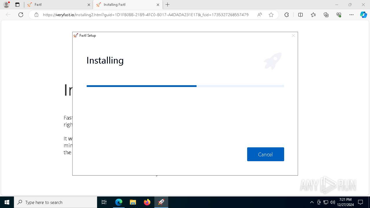View site information lock icon
This screenshot has width=370, height=208.
[x=36, y=15]
